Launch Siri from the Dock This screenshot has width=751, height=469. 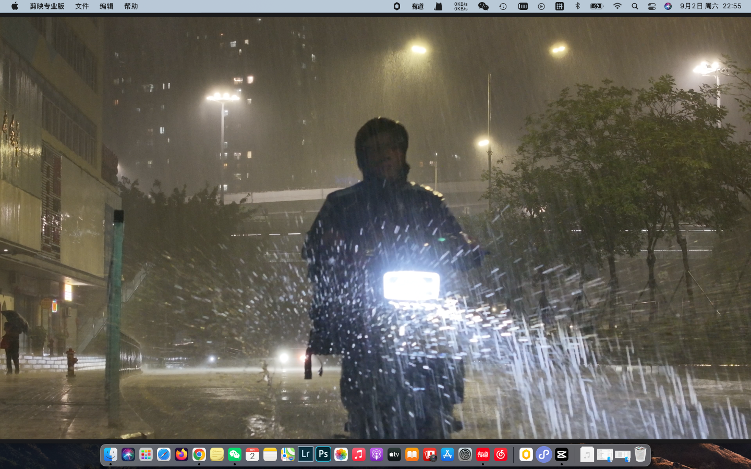pos(128,454)
